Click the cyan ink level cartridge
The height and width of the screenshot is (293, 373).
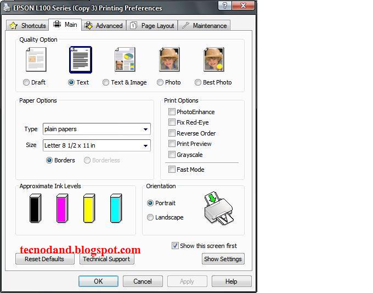tap(116, 209)
